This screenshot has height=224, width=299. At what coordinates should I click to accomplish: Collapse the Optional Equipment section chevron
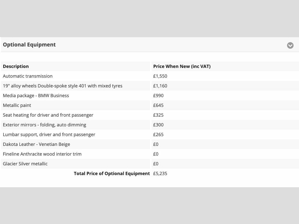(290, 45)
